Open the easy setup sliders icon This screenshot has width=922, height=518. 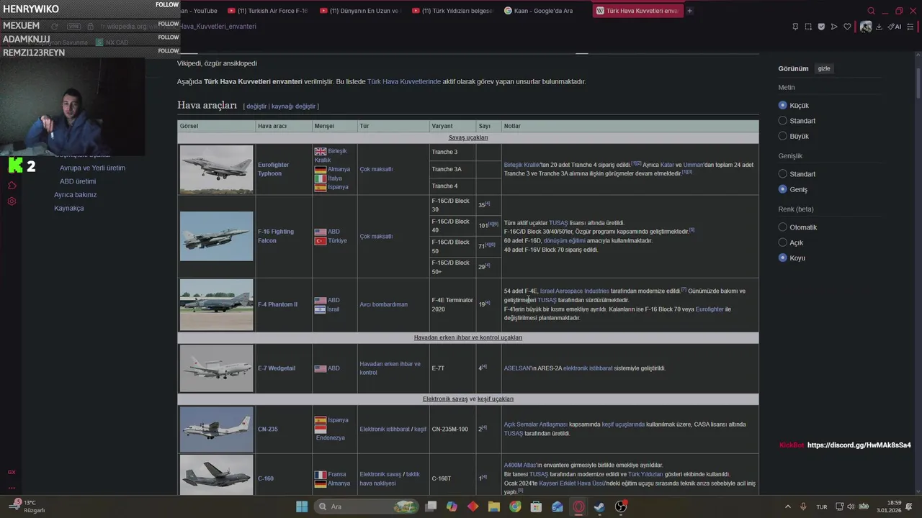click(910, 27)
